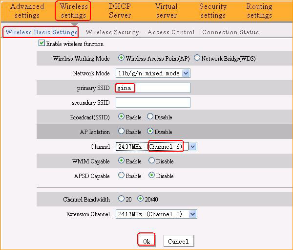Open the Virtual server tab
This screenshot has width=293, height=250.
(166, 11)
